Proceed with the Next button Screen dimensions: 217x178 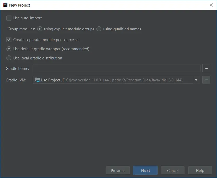click(x=145, y=170)
